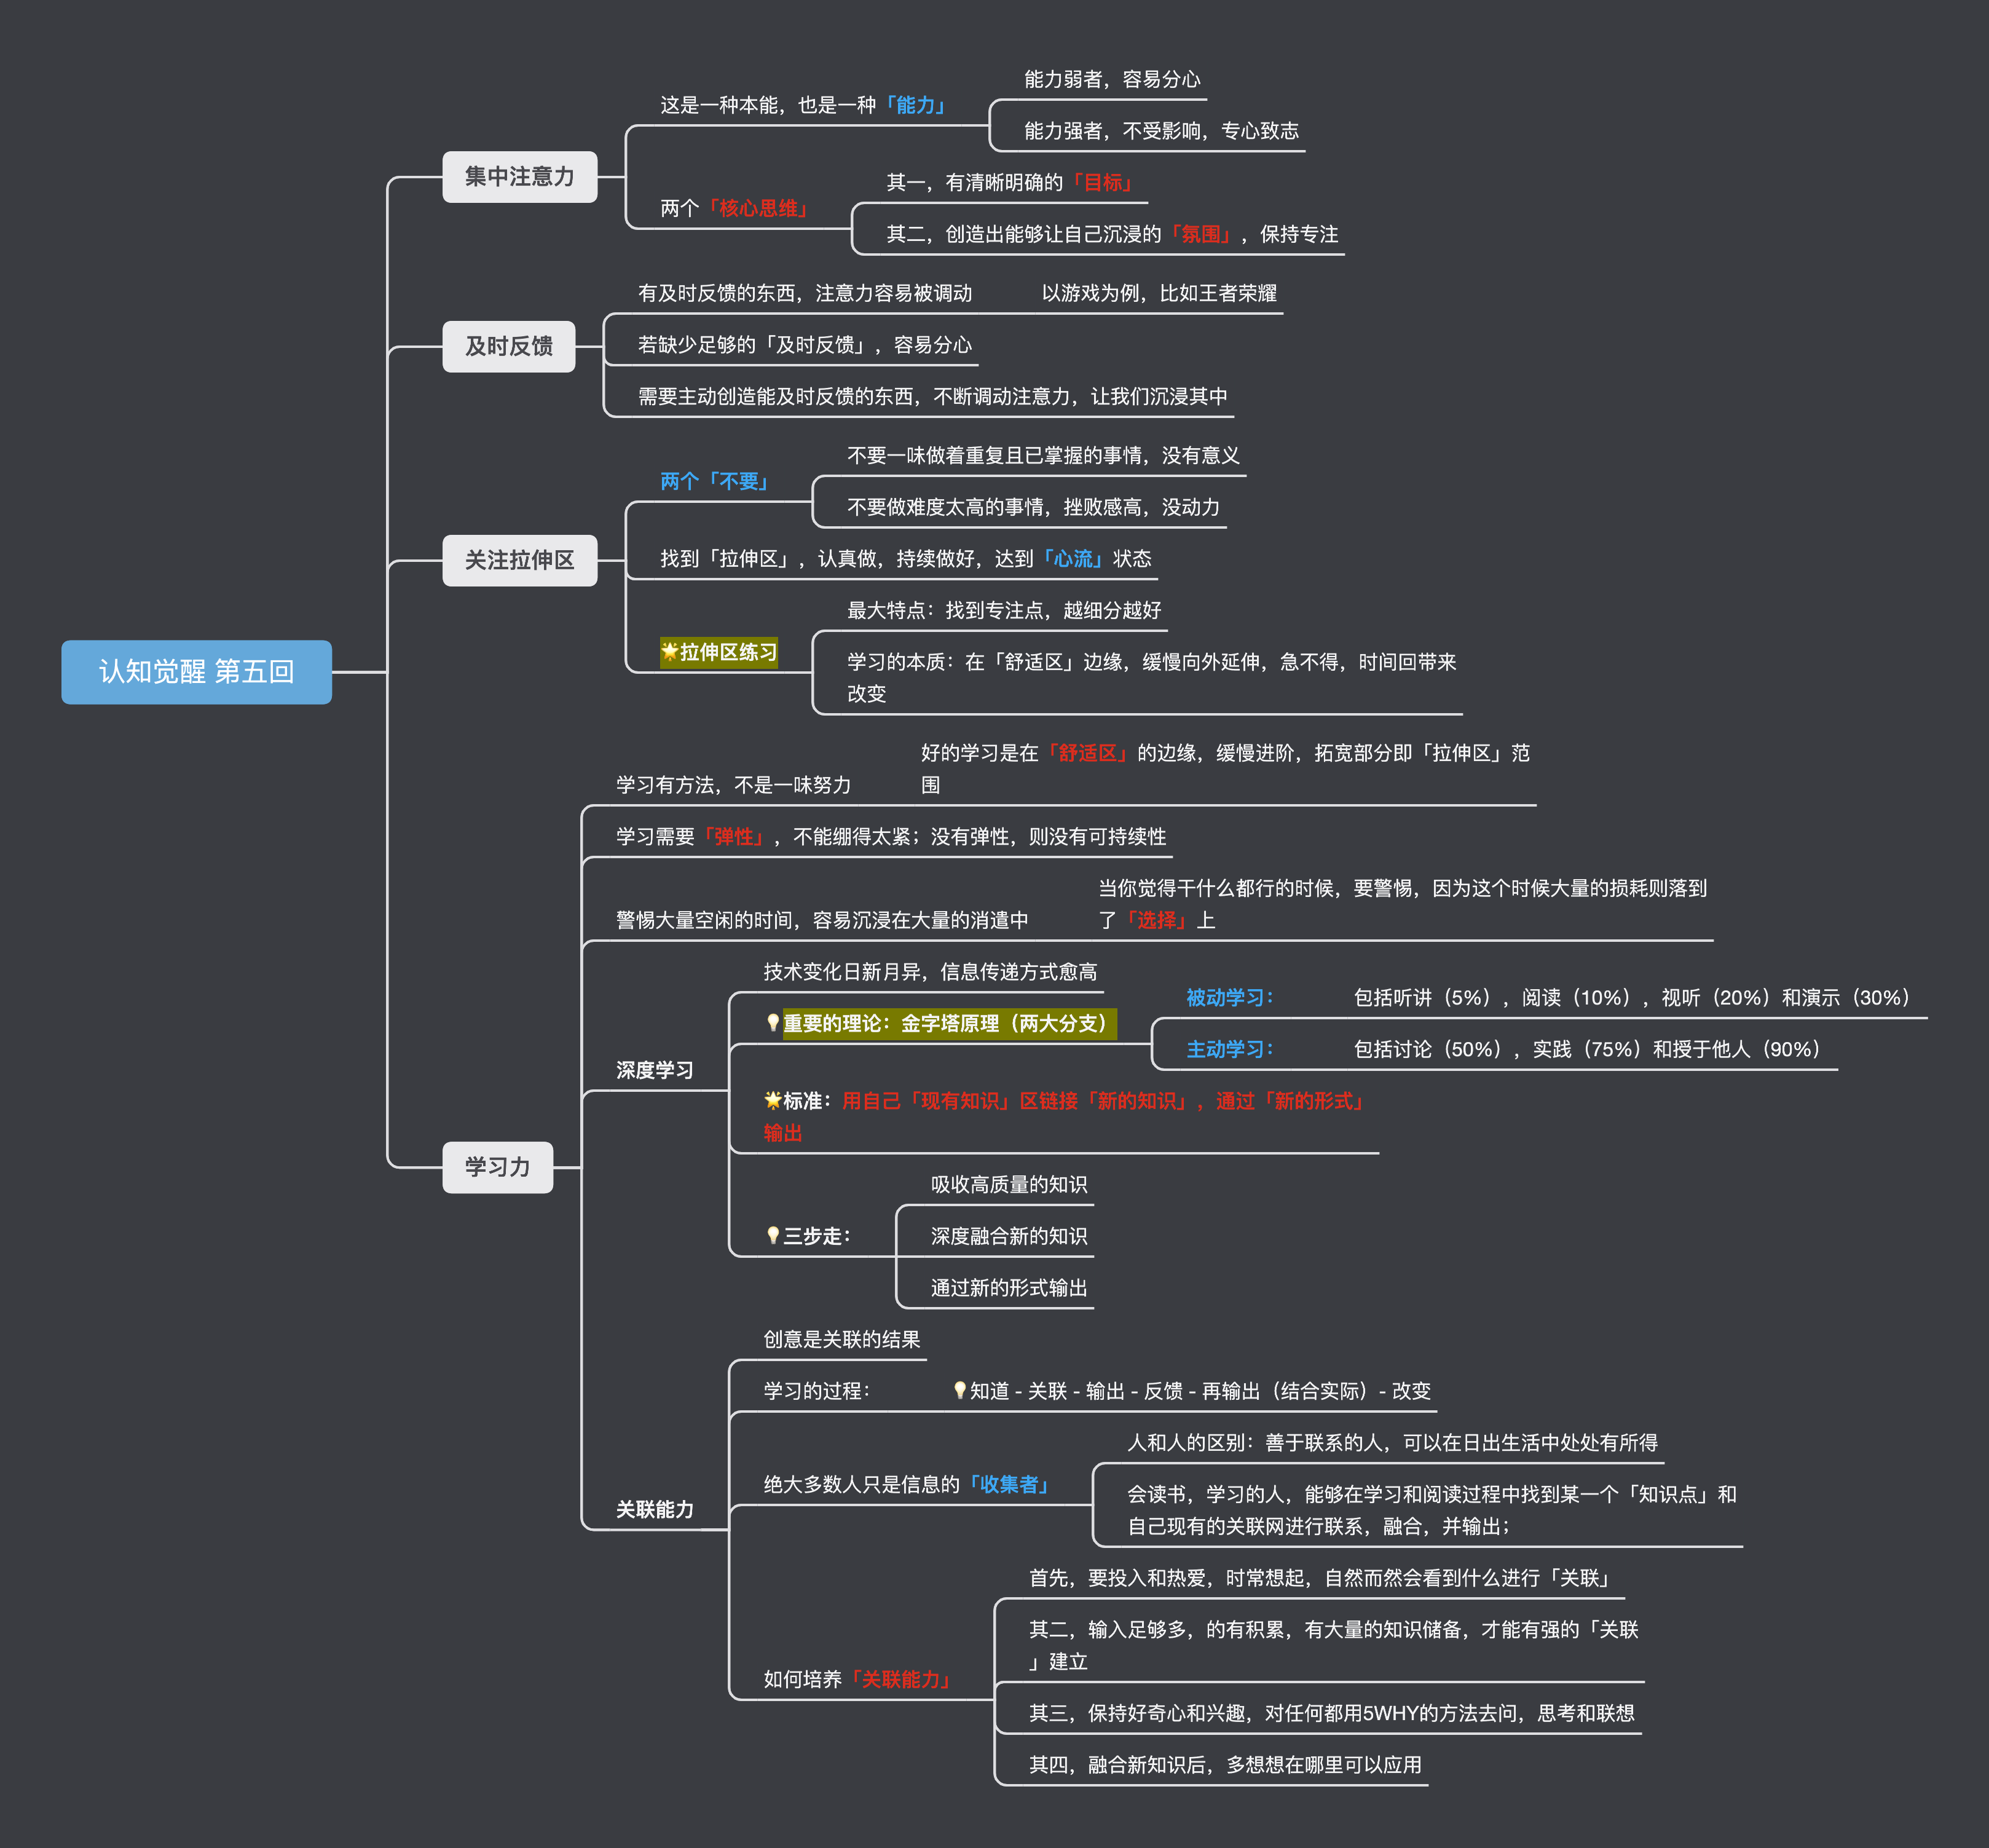This screenshot has width=1989, height=1848.
Task: Click the 两个「不要」 blue subtopic
Action: (716, 481)
